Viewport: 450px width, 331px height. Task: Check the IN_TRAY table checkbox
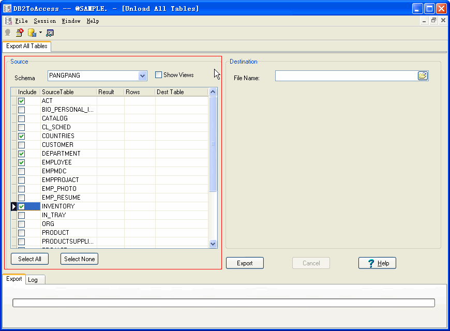22,215
